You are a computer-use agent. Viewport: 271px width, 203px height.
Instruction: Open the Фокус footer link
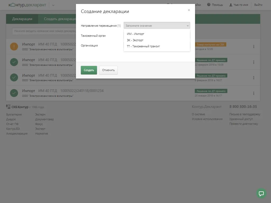(39, 124)
